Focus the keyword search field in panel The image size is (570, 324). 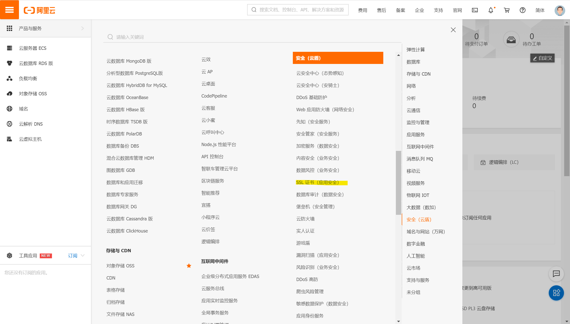252,37
